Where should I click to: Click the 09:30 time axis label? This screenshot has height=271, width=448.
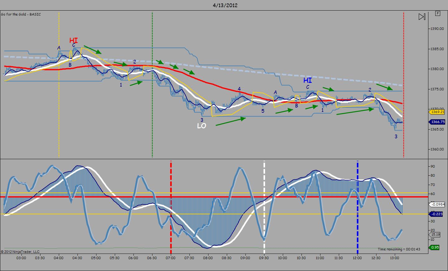coord(264,258)
